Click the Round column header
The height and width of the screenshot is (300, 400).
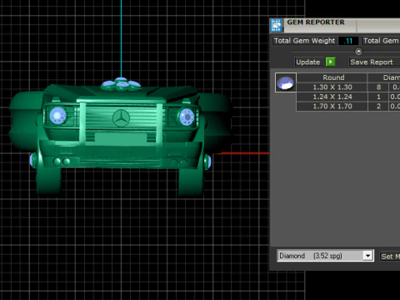point(332,77)
